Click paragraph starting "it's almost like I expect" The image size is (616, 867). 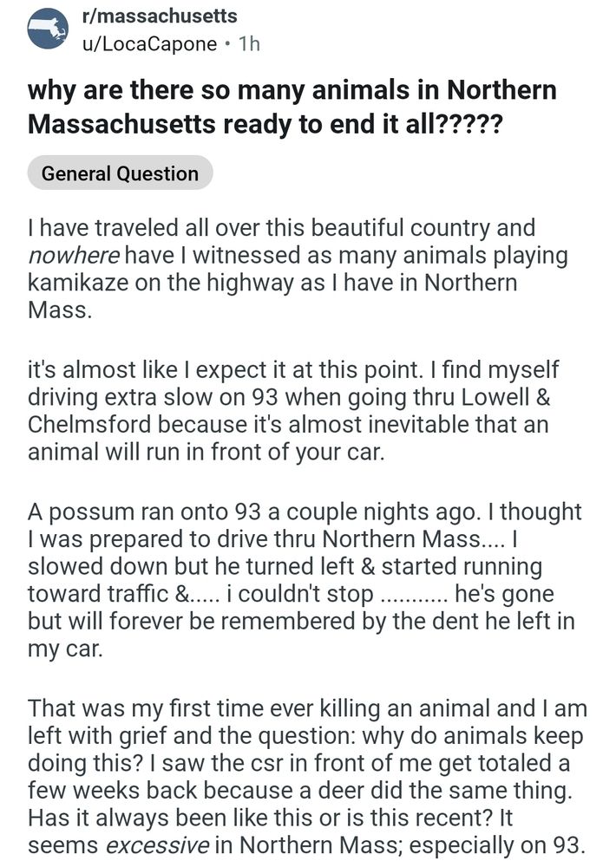click(293, 411)
